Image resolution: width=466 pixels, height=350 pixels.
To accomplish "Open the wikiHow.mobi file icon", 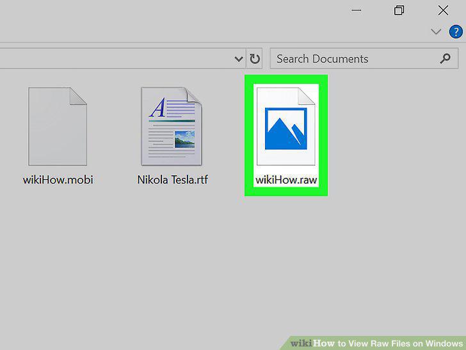I will (58, 126).
